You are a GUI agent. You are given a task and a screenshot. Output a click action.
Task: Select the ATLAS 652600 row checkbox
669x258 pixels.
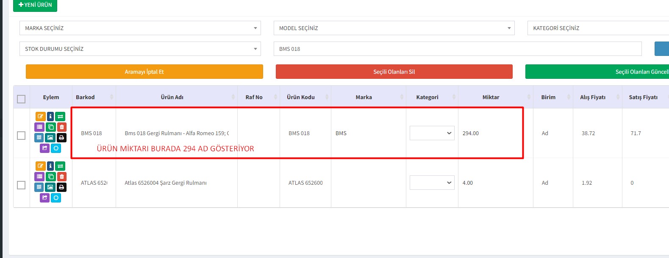click(x=21, y=185)
